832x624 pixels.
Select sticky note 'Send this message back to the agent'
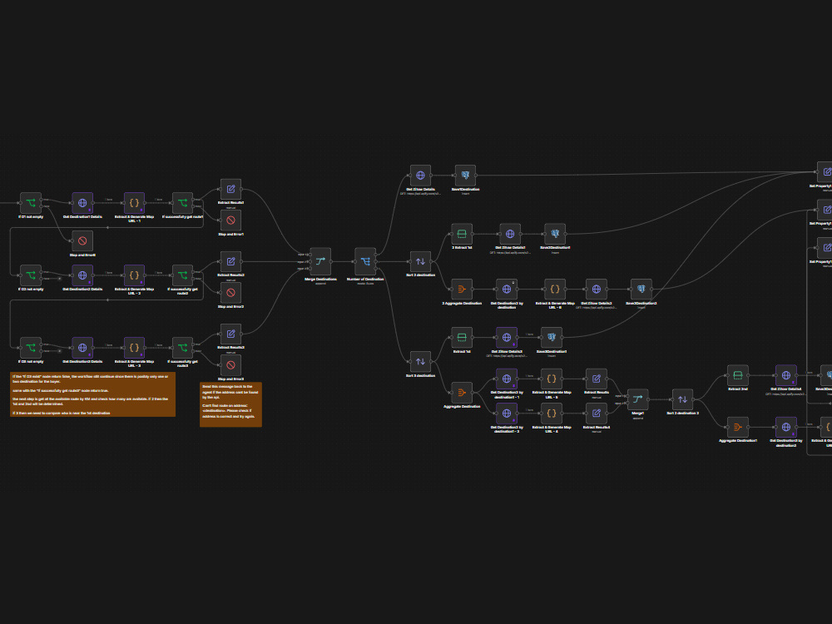click(x=230, y=404)
